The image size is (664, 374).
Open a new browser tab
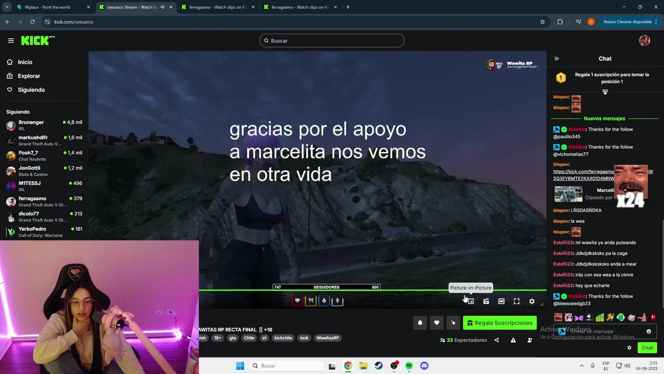(348, 7)
